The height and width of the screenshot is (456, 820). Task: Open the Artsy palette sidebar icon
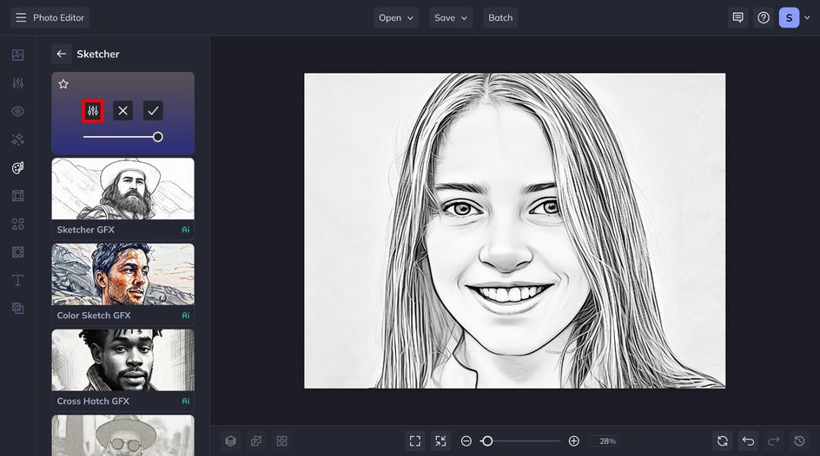pos(17,167)
